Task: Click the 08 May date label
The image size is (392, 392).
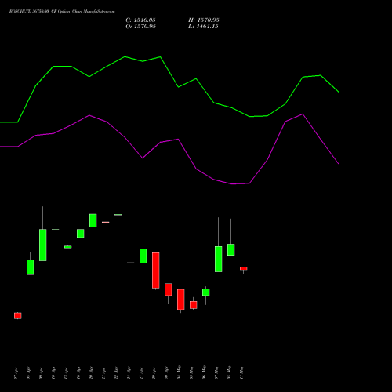Action: pos(229,372)
